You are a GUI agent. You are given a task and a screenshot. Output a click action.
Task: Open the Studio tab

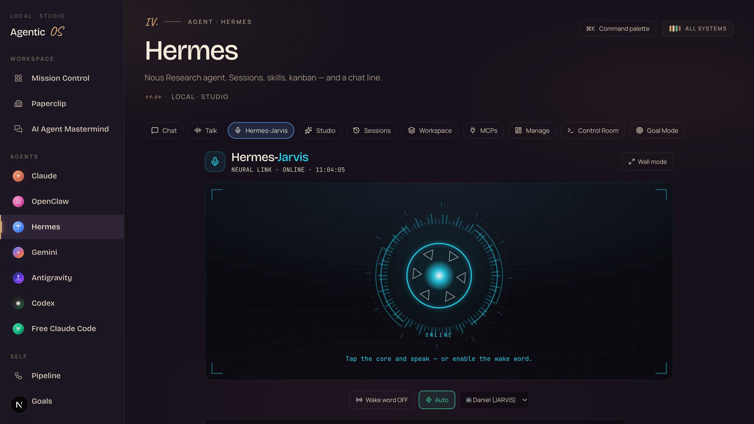click(320, 130)
